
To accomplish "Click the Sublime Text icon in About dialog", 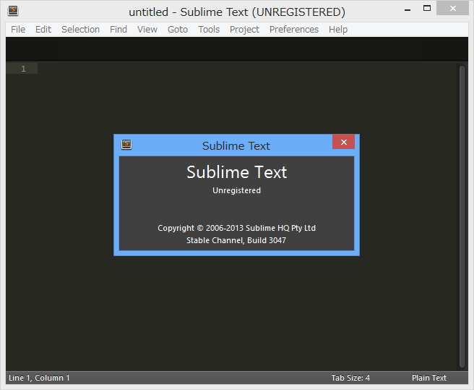I will point(126,145).
